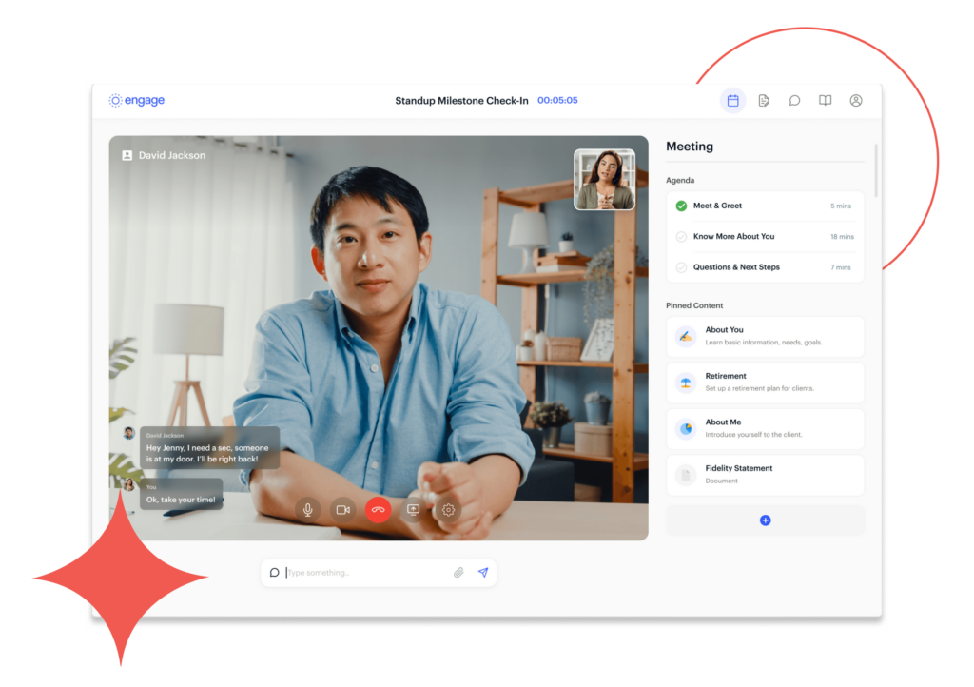
Task: Turn off the camera button
Action: [x=342, y=510]
